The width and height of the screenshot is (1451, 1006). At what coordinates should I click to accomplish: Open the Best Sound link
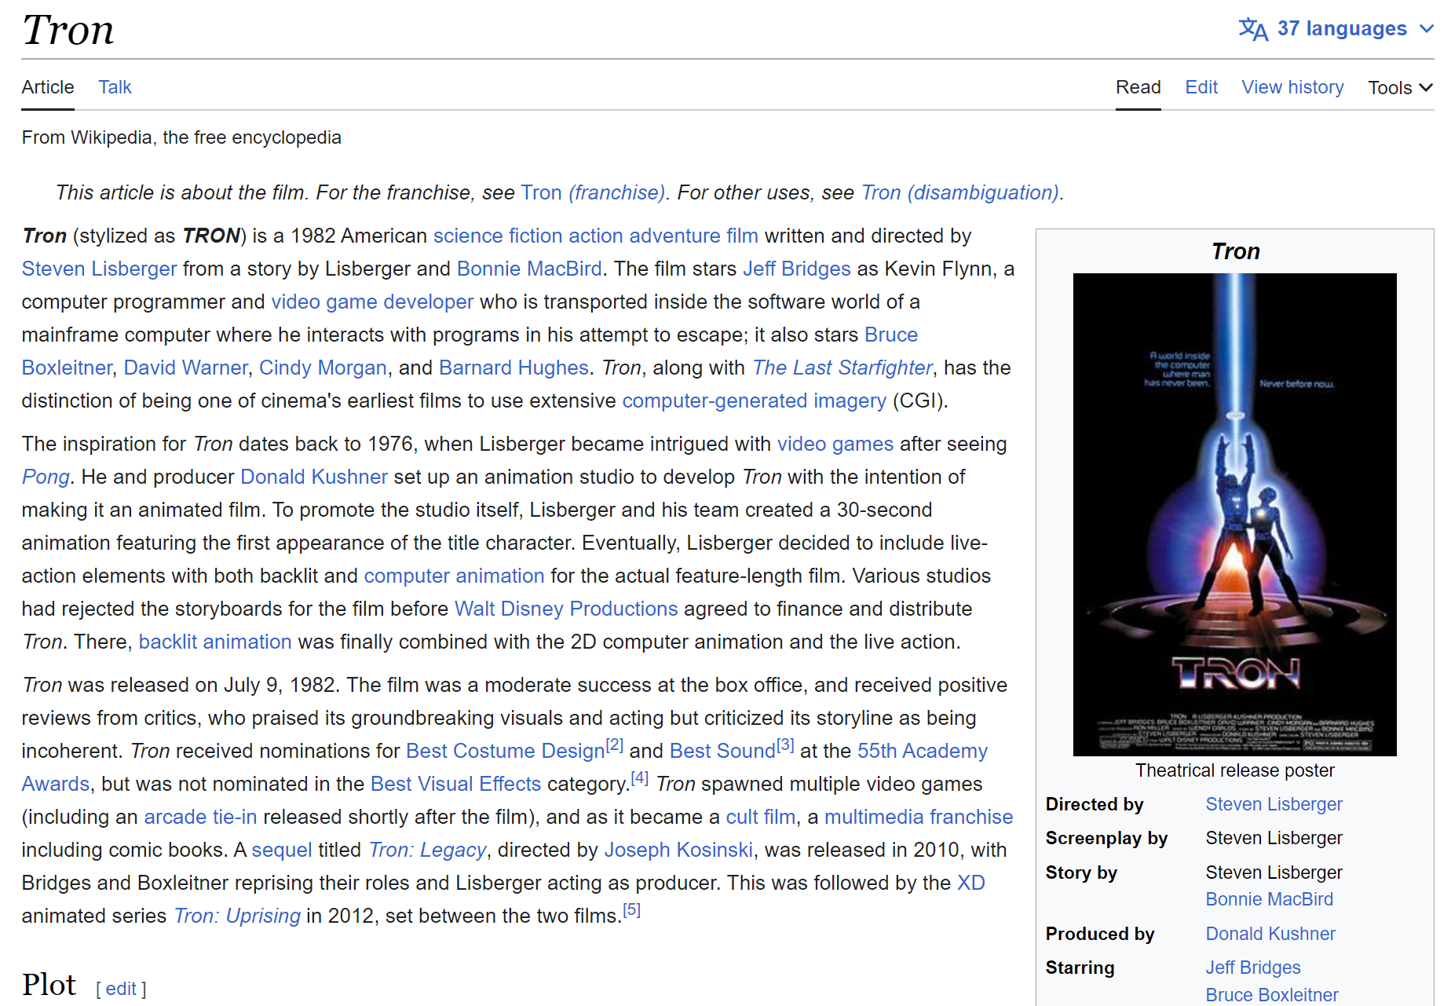click(722, 751)
